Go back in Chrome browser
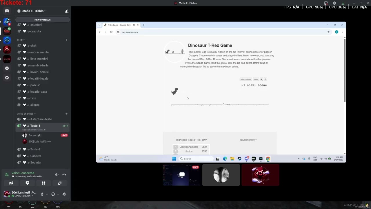The height and width of the screenshot is (209, 371). point(100,32)
